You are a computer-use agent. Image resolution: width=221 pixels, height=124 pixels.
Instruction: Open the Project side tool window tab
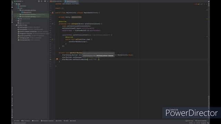[12, 4]
